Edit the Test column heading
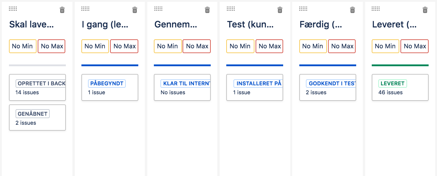 tap(250, 24)
